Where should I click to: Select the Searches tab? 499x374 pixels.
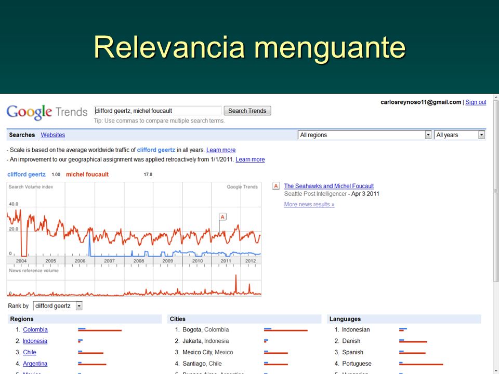pos(22,135)
